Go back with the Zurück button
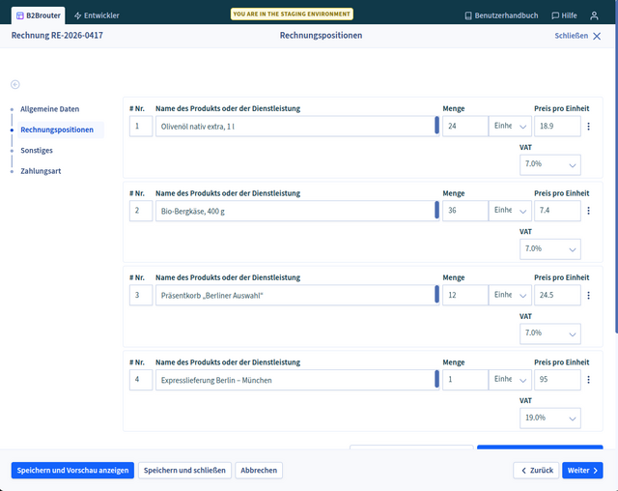 tap(536, 470)
